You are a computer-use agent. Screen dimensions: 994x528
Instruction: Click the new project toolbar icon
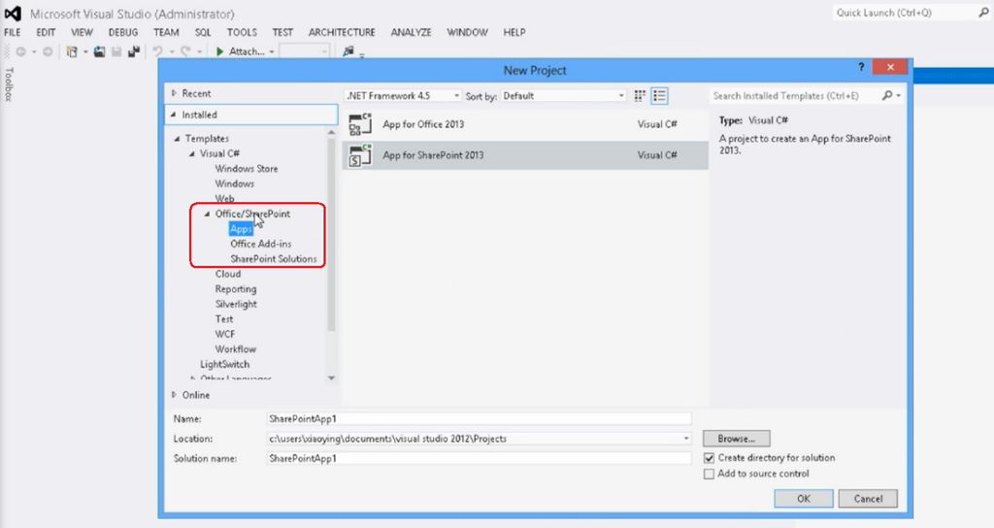pyautogui.click(x=72, y=52)
